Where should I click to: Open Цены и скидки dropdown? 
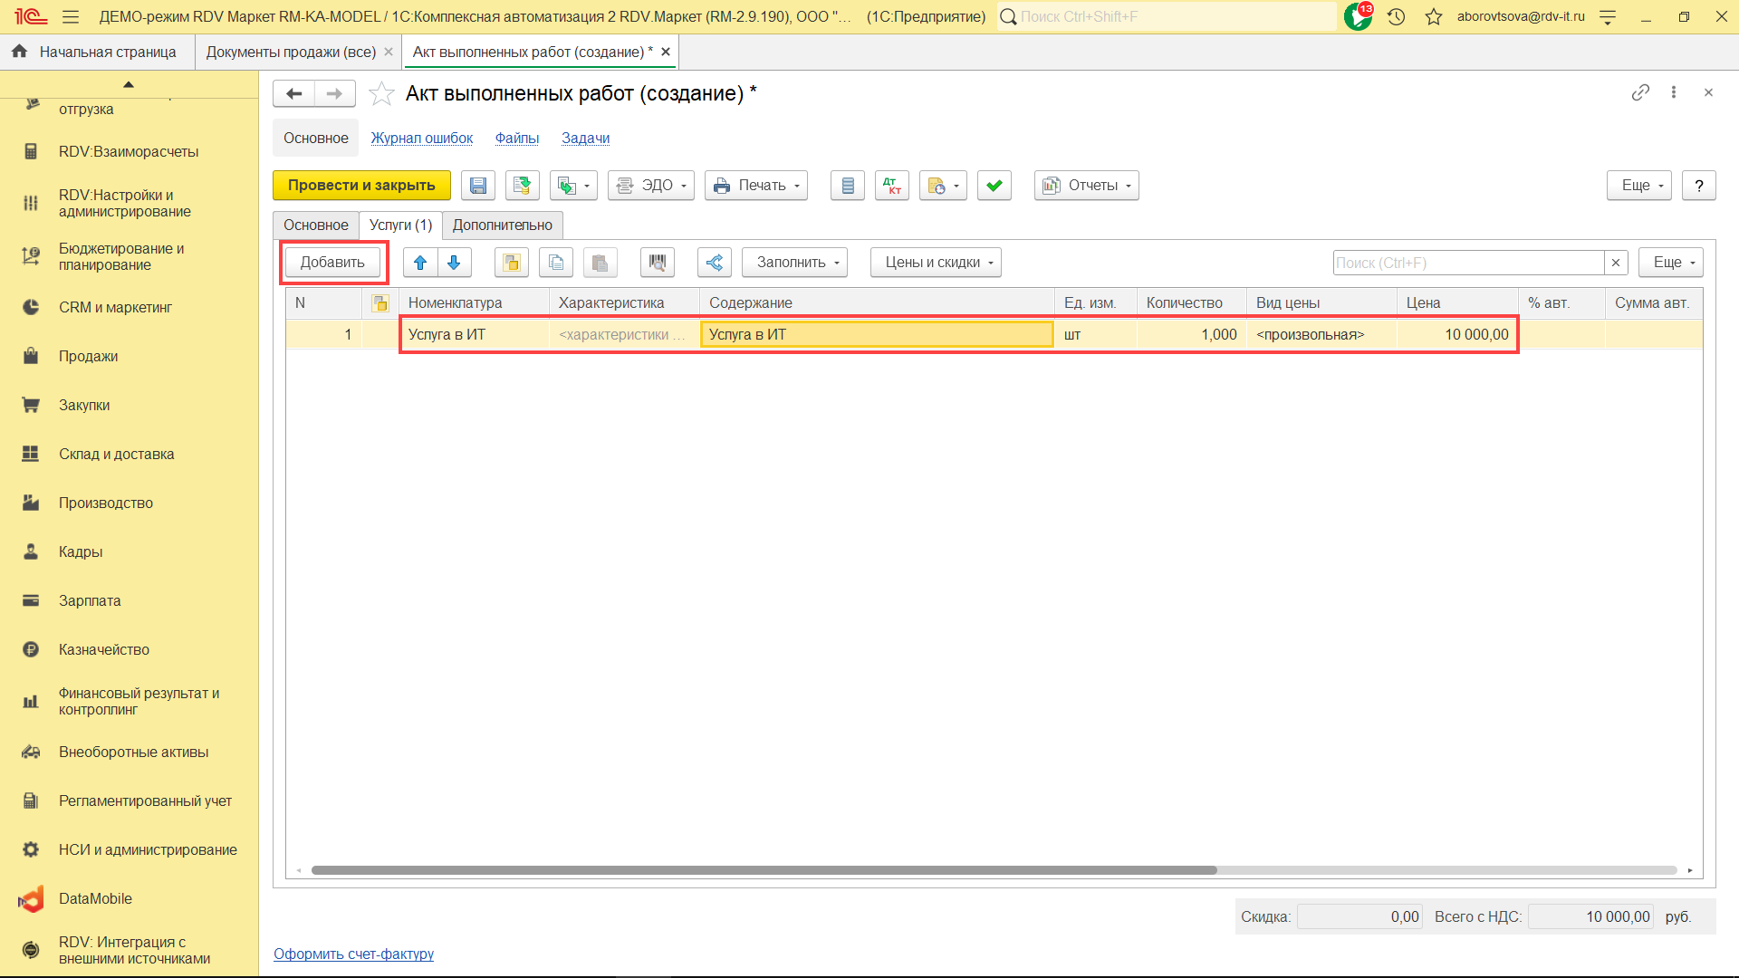tap(936, 263)
